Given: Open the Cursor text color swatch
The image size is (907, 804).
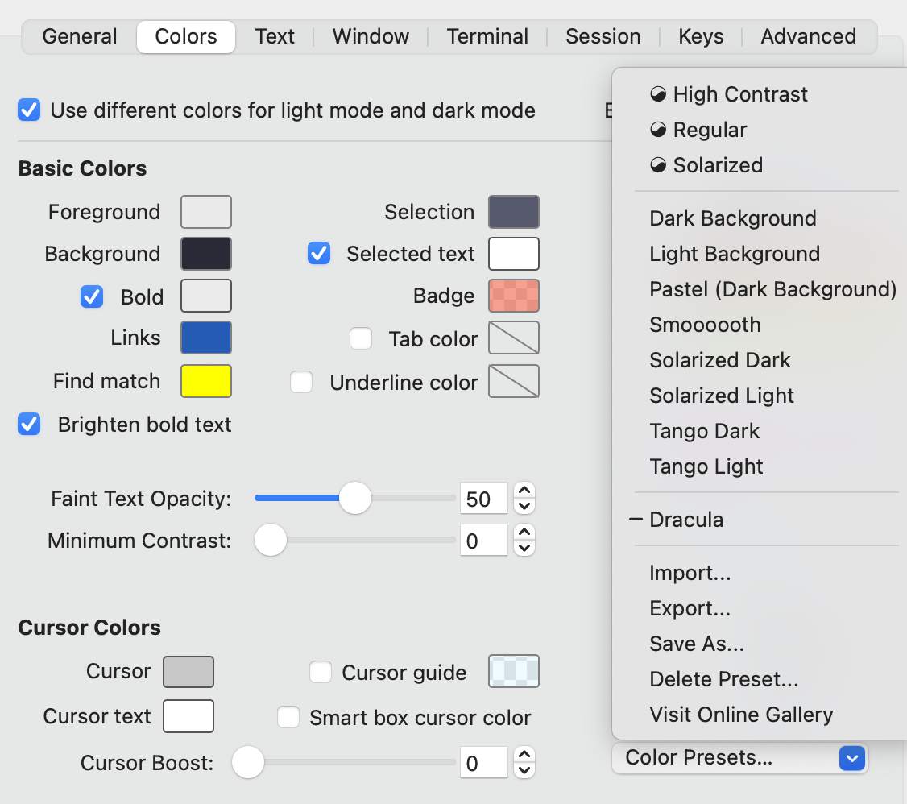Looking at the screenshot, I should pyautogui.click(x=188, y=716).
